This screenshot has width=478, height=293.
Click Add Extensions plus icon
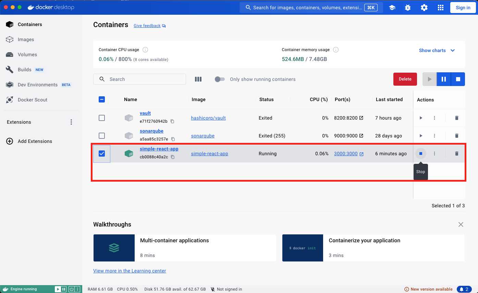(10, 141)
